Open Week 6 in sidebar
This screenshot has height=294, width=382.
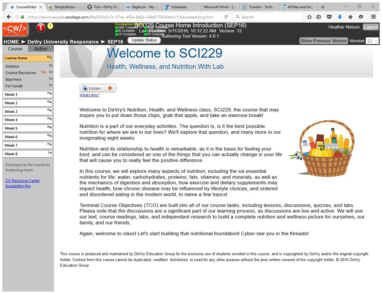coord(28,137)
